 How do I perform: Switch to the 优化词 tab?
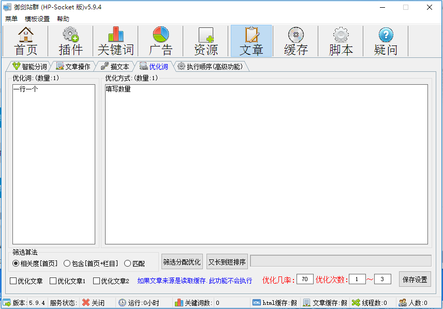(153, 67)
